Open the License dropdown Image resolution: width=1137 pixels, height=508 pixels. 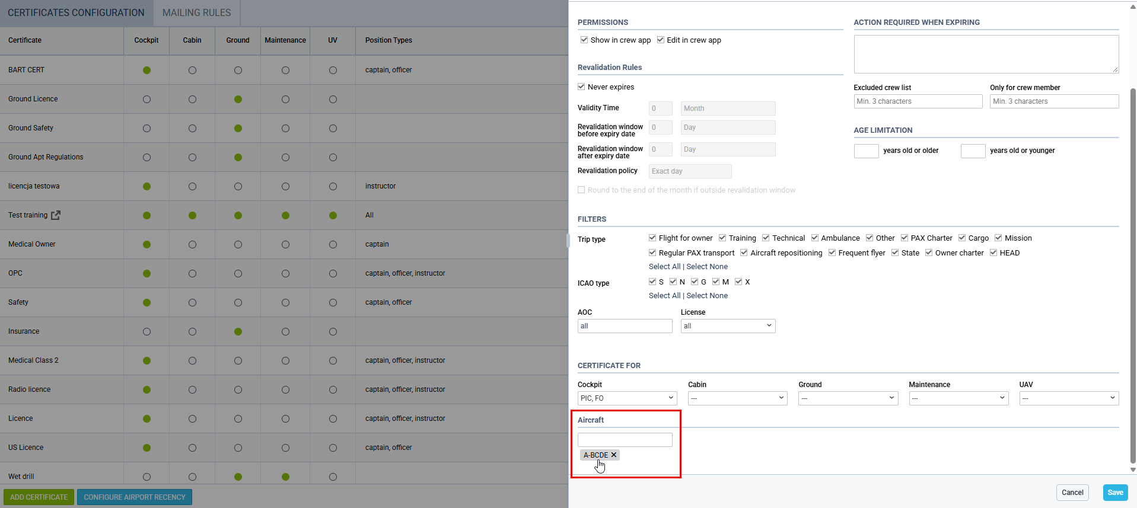point(728,326)
